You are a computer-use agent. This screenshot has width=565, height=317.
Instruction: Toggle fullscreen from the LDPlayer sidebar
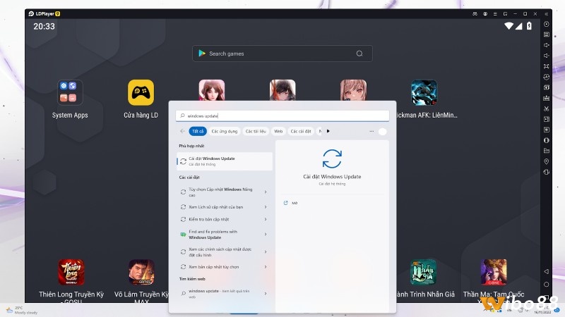click(546, 66)
